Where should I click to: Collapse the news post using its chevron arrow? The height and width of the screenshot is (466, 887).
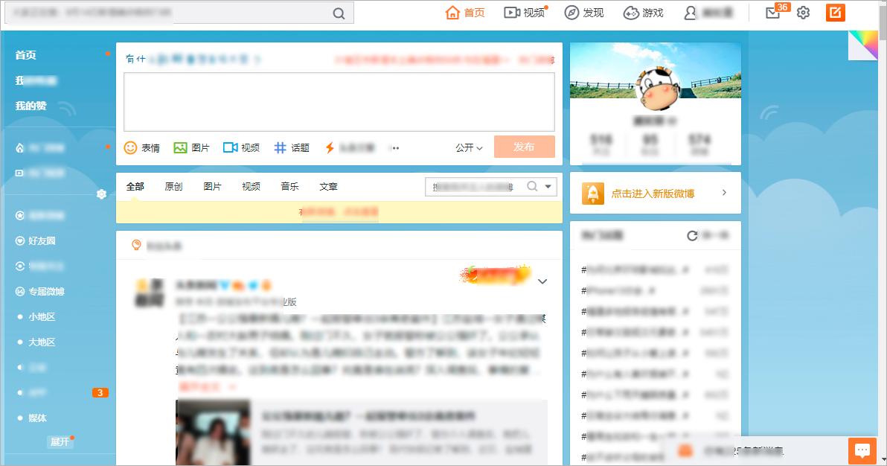point(542,281)
